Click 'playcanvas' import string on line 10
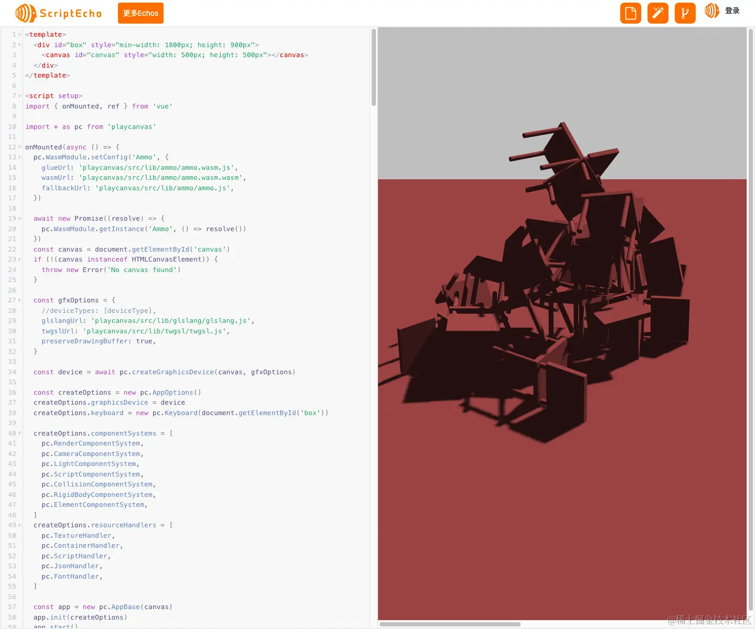Viewport: 755px width, 629px height. (132, 127)
